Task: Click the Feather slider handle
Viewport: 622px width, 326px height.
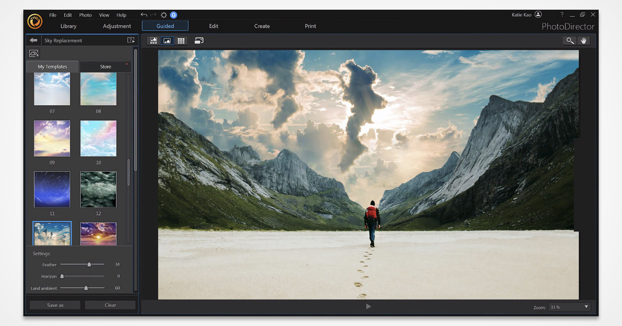Action: tap(89, 264)
